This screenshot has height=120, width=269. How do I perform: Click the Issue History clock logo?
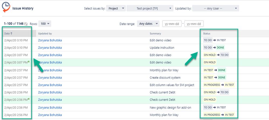click(x=6, y=7)
